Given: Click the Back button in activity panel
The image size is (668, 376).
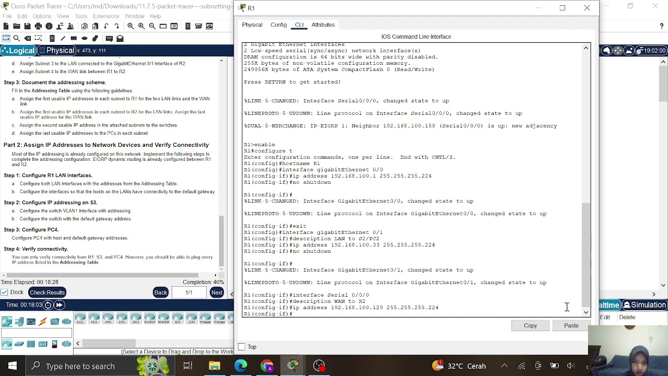Looking at the screenshot, I should click(x=161, y=292).
